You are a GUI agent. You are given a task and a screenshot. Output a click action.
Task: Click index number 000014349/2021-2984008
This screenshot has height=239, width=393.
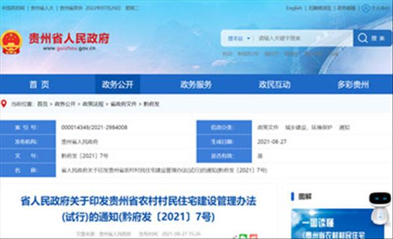pos(94,127)
